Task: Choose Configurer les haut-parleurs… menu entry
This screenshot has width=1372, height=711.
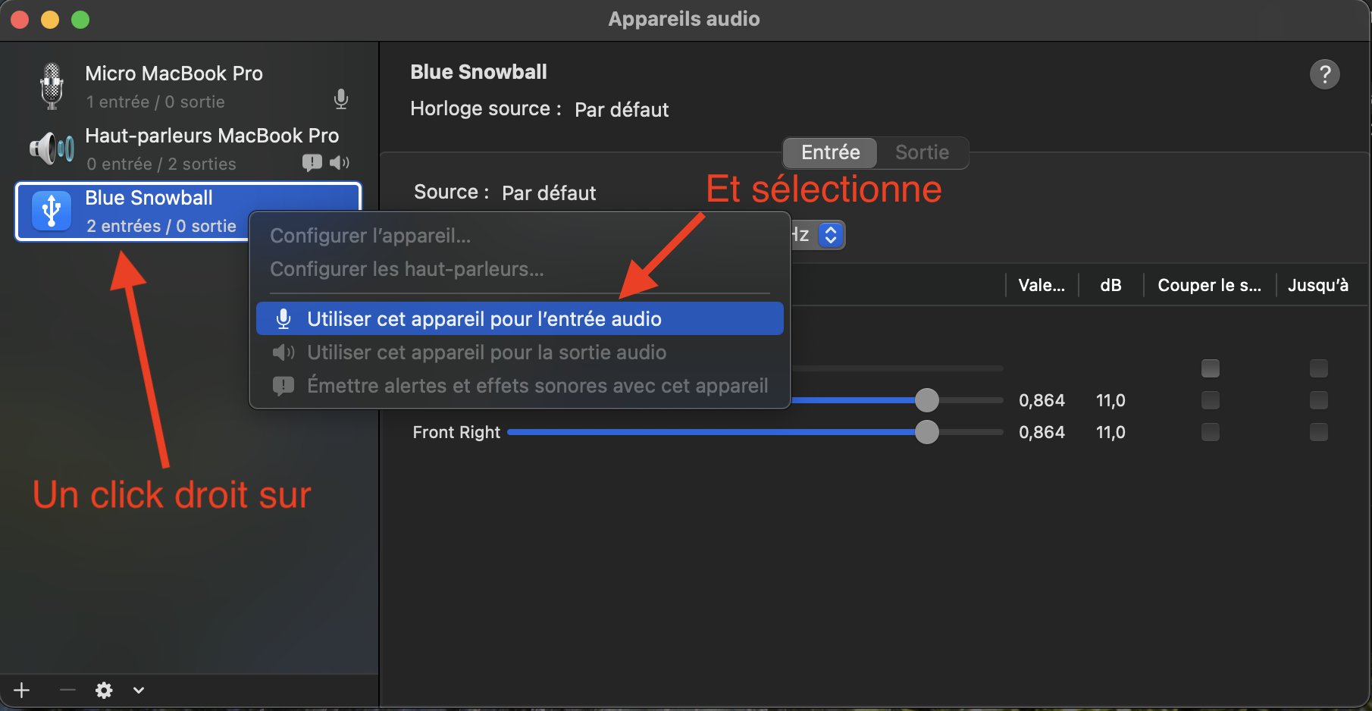Action: coord(520,269)
